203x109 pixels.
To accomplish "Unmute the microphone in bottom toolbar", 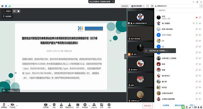I will tap(4, 105).
